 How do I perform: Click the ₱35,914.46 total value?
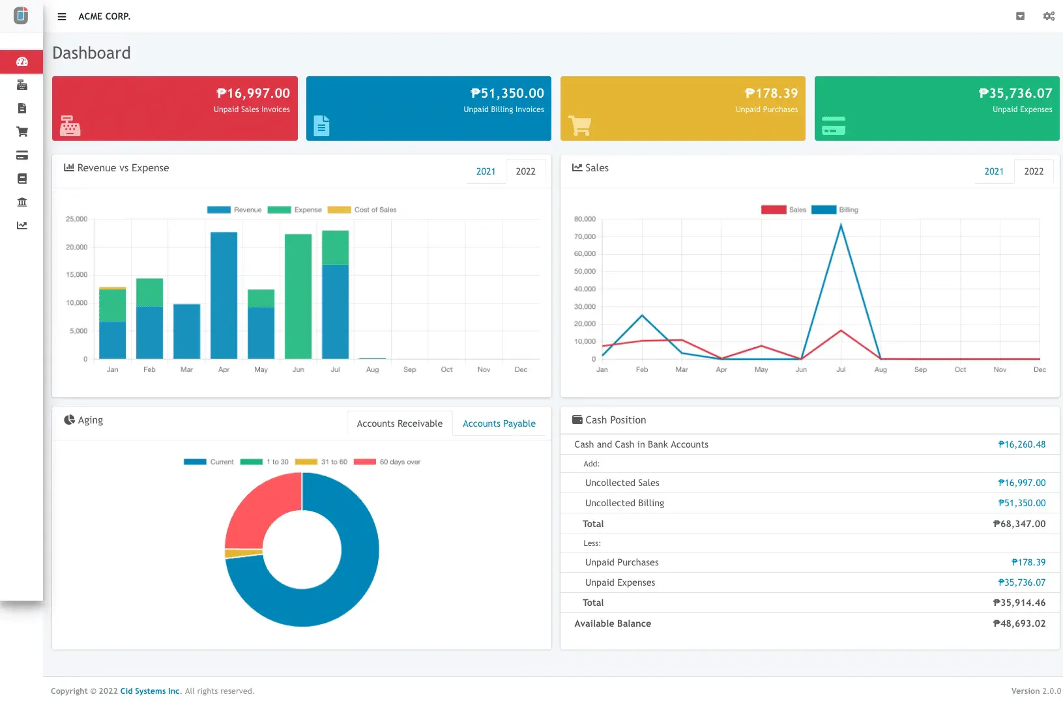pos(1019,603)
